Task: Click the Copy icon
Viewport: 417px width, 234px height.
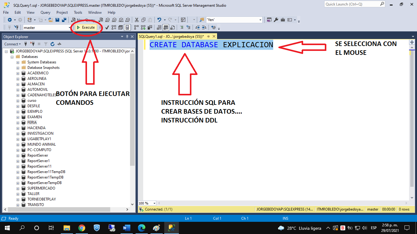Action: tap(143, 20)
